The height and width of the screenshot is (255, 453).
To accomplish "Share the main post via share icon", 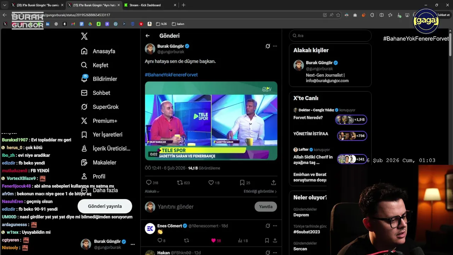I will [x=274, y=183].
